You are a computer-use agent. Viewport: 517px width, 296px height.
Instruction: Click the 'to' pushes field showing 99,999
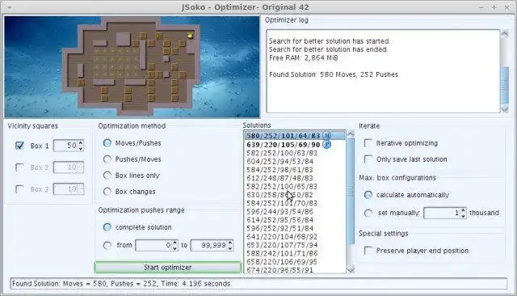click(209, 245)
